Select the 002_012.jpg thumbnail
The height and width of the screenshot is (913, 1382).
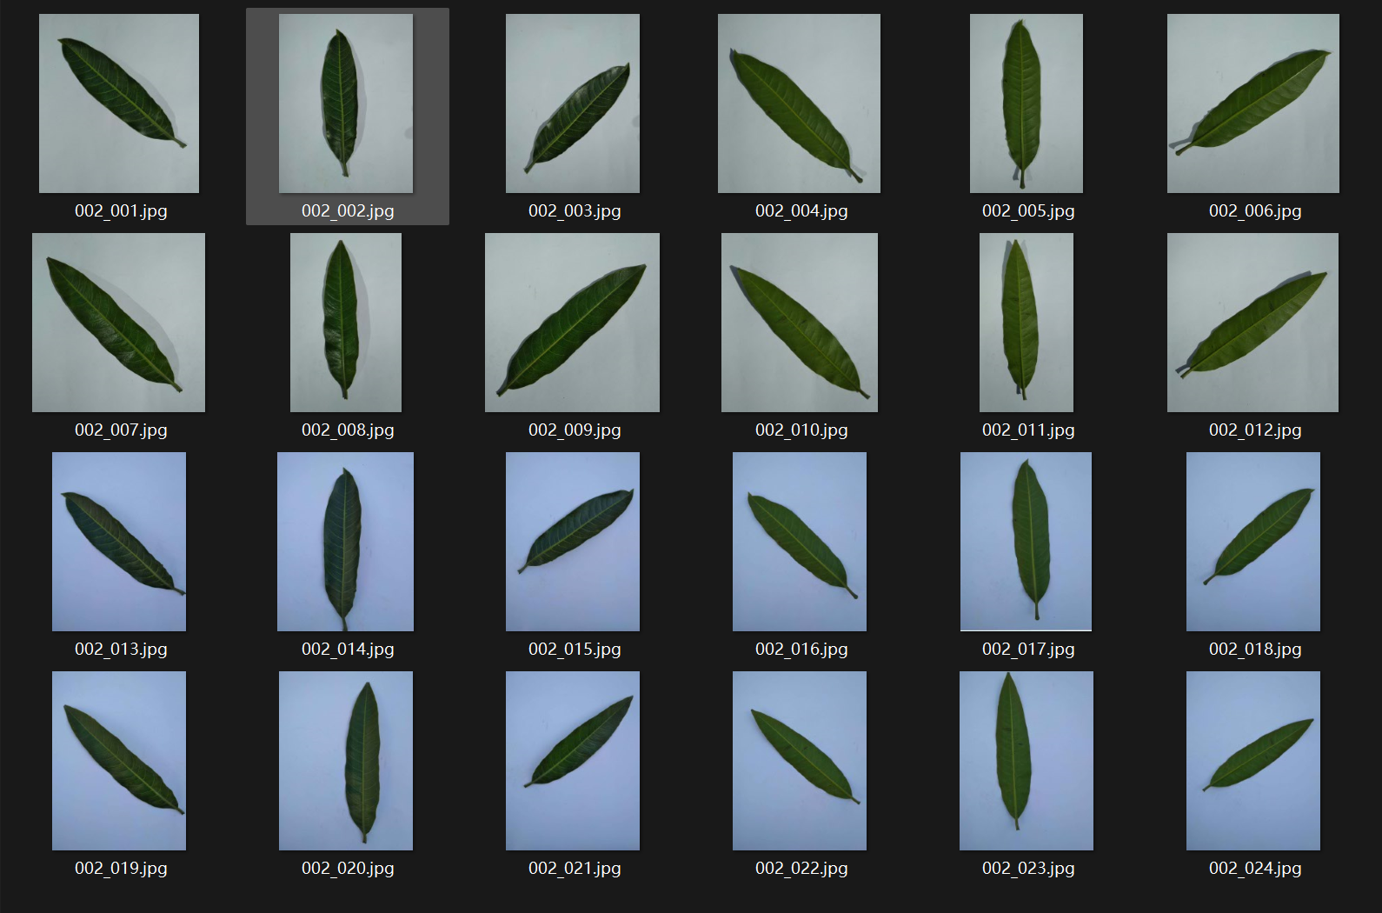[1253, 323]
